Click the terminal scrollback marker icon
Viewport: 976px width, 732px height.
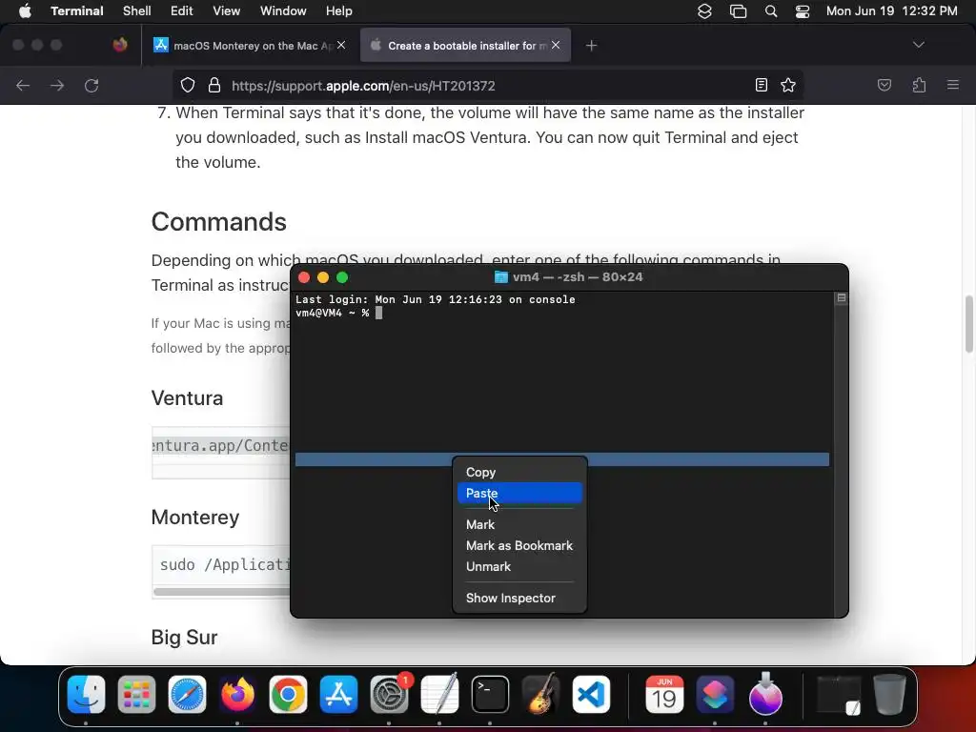tap(841, 298)
